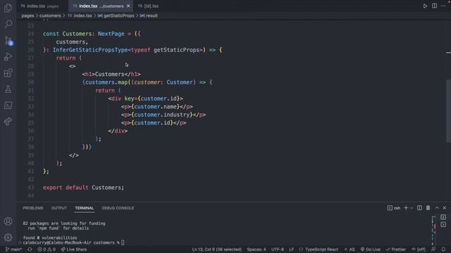Click the AS status bar item
The height and width of the screenshot is (253, 451).
(350, 249)
